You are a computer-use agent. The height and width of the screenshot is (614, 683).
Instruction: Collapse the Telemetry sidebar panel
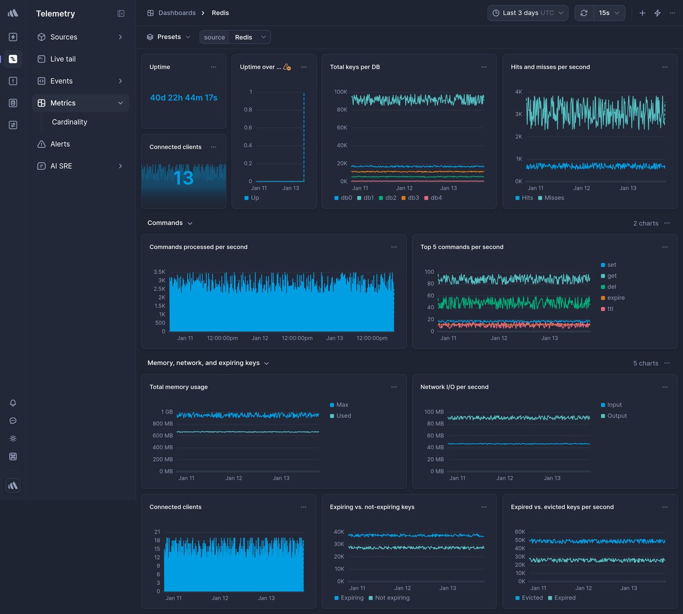pyautogui.click(x=121, y=13)
